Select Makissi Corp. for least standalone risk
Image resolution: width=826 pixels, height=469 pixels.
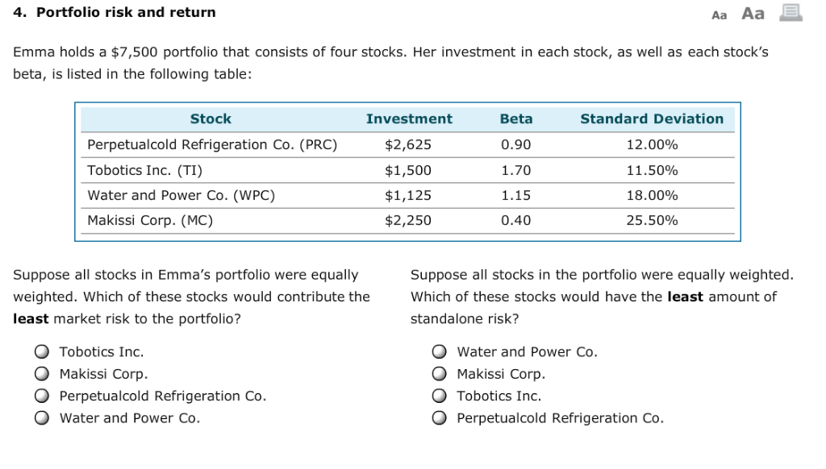coord(439,374)
